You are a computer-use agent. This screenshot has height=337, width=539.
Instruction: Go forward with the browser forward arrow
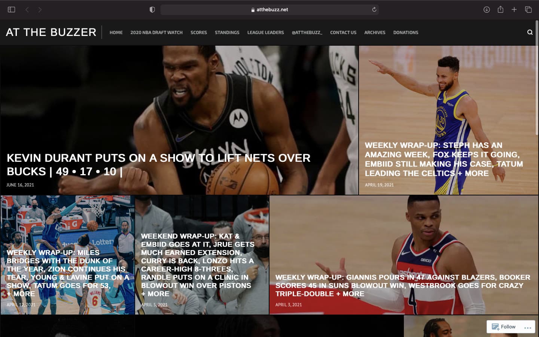[x=40, y=10]
